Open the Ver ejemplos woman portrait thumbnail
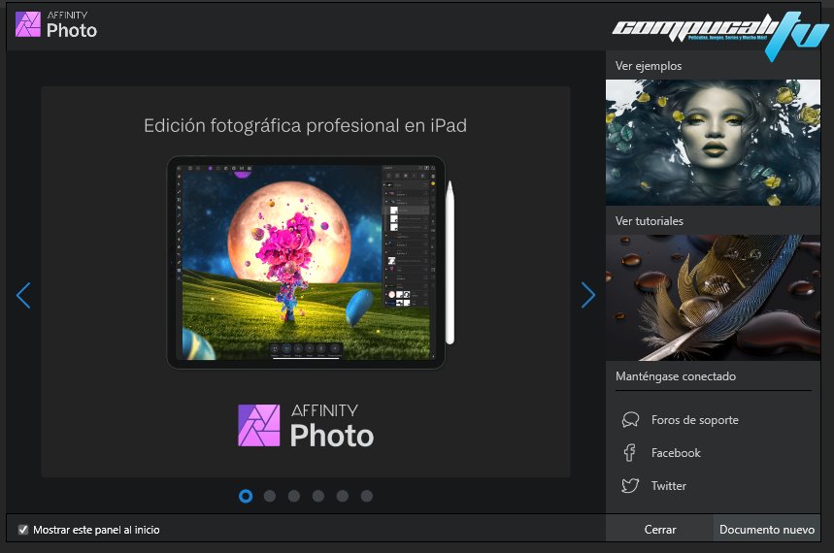 coord(713,143)
